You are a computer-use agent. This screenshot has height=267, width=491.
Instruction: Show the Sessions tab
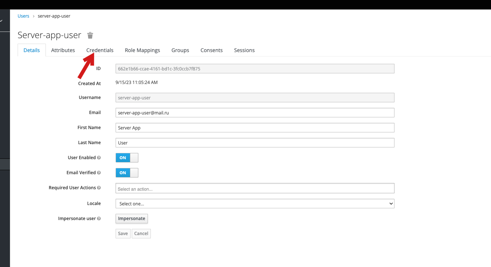point(244,50)
